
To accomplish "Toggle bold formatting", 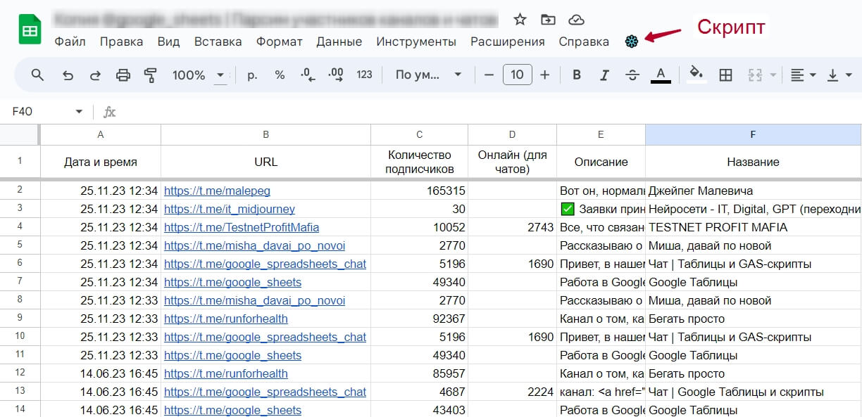I will (x=577, y=75).
